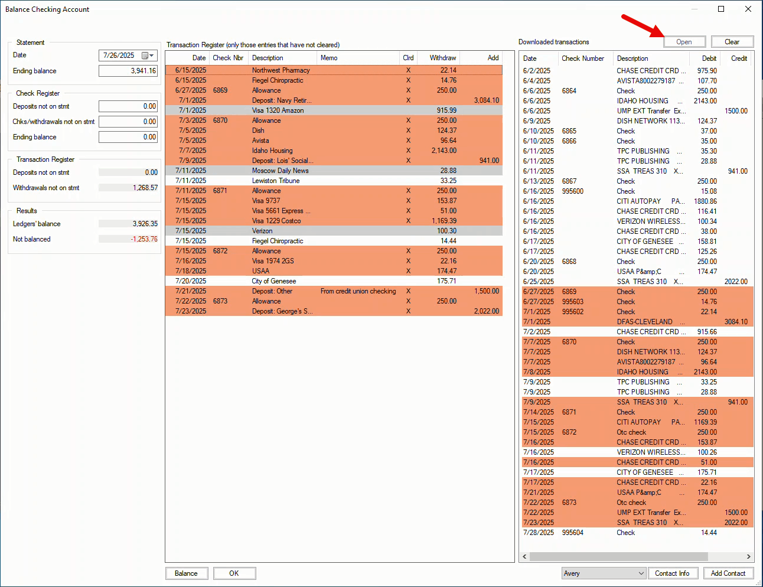Toggle cleared X for Avista row
Screen dimensions: 763x587
point(408,141)
